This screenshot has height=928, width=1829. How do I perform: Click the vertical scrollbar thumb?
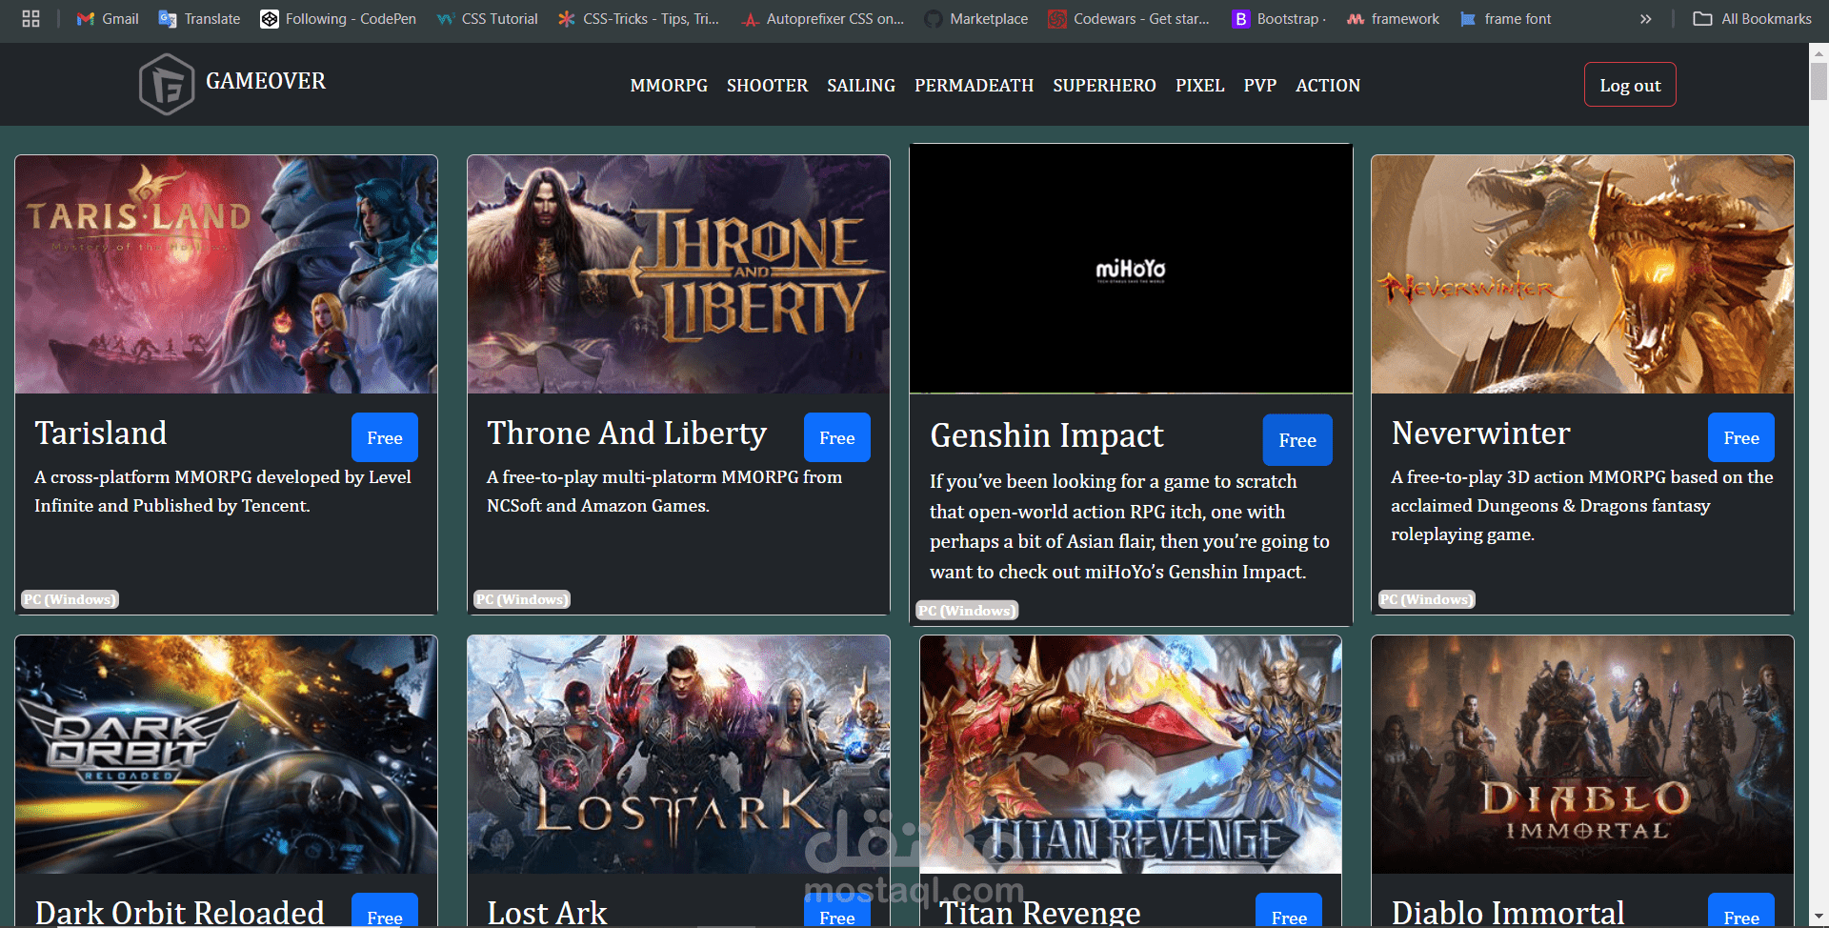point(1819,81)
